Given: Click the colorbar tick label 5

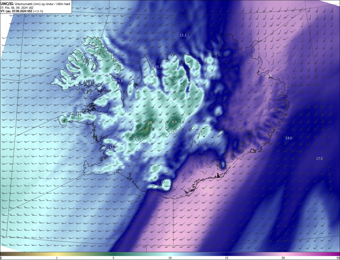Looking at the screenshot, I should 113,258.
